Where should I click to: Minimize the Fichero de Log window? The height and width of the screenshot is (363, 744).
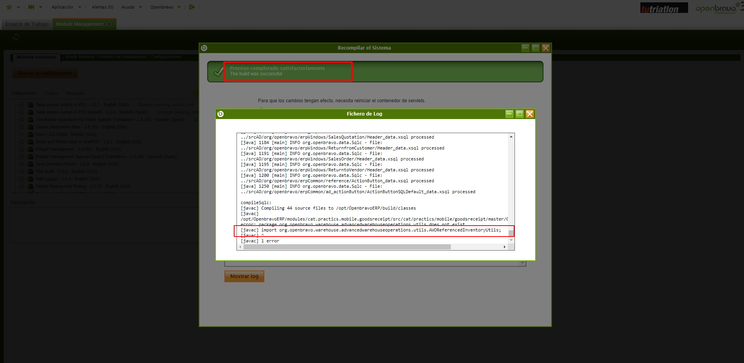pos(509,114)
